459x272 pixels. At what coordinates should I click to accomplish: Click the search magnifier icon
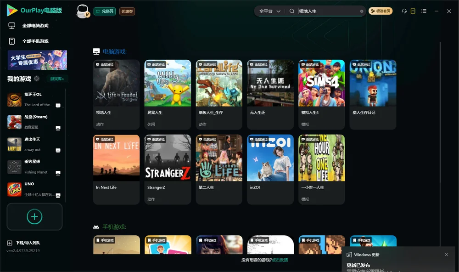(292, 11)
